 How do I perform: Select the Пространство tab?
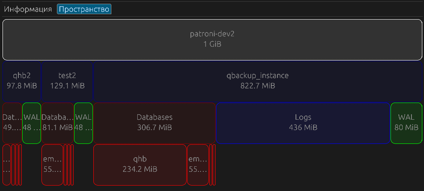[x=84, y=9]
